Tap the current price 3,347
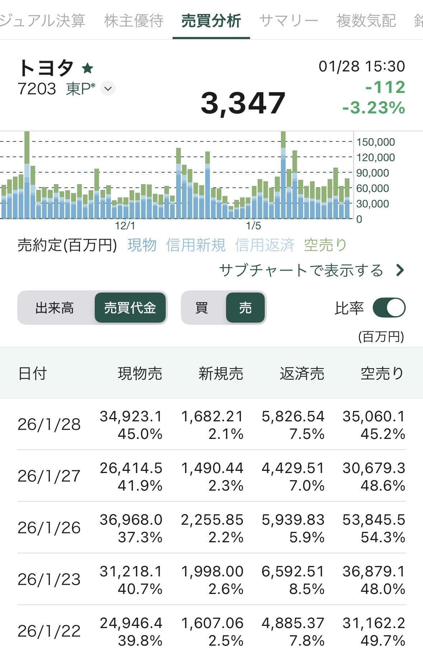 (243, 103)
